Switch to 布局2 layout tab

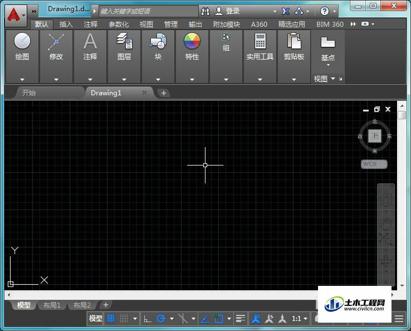pos(82,305)
